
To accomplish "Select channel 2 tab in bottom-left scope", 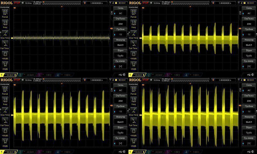I will 26,152.
